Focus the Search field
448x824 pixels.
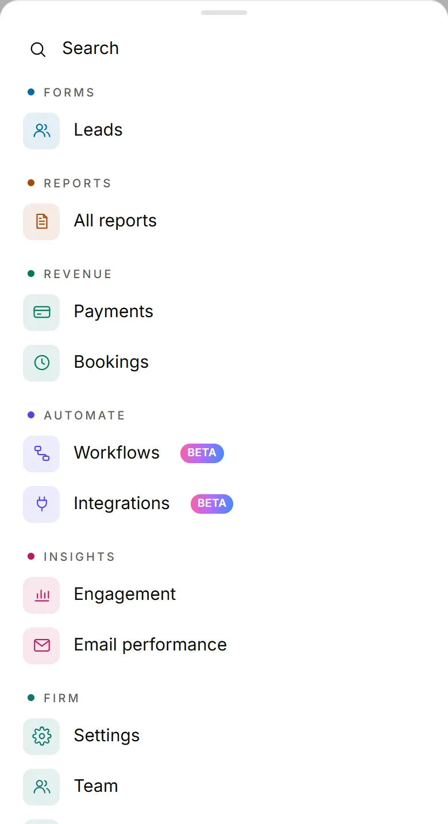click(x=224, y=49)
